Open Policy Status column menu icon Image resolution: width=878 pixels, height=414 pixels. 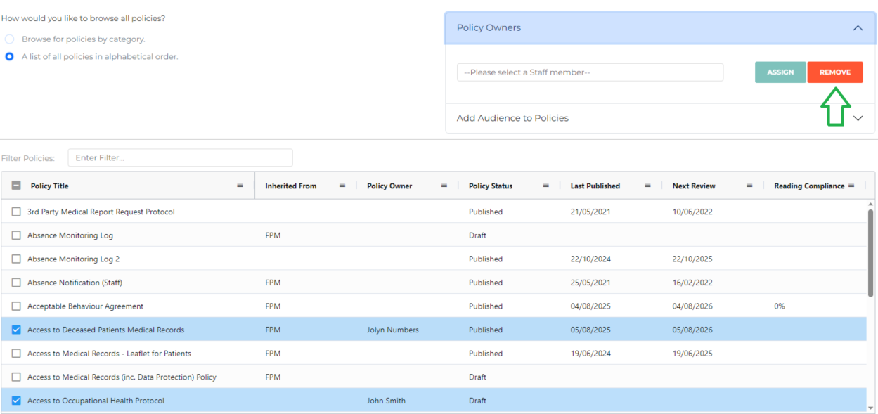pyautogui.click(x=545, y=186)
